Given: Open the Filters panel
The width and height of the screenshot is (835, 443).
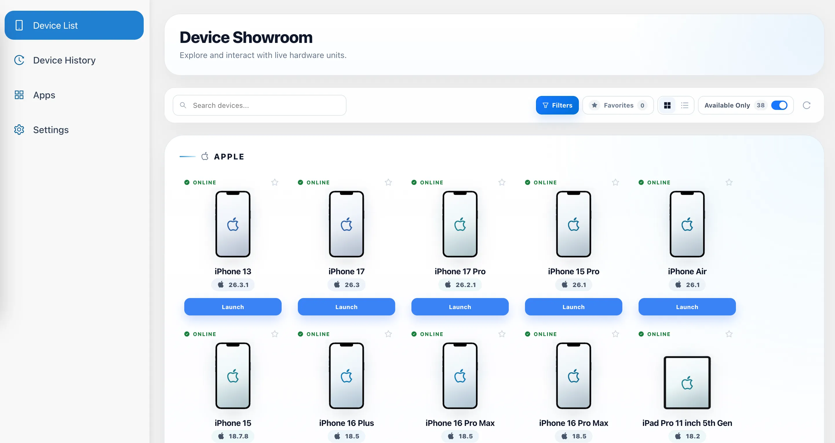Looking at the screenshot, I should (x=557, y=106).
